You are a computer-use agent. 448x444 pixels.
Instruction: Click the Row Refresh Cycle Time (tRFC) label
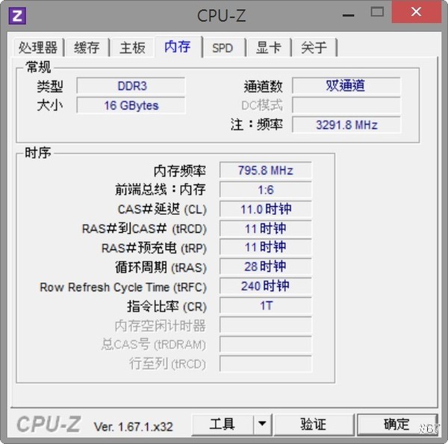[x=123, y=287]
